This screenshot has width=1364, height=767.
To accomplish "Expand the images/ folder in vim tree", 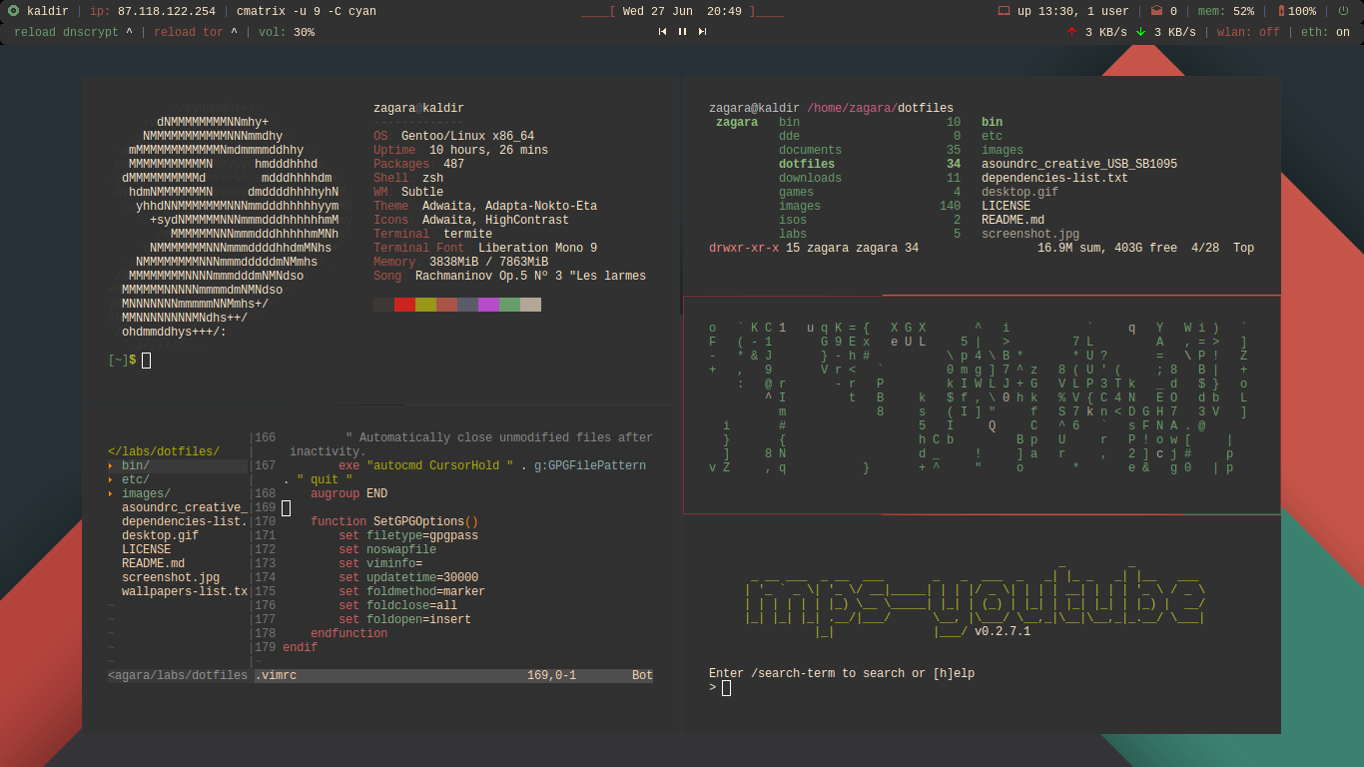I will point(145,493).
